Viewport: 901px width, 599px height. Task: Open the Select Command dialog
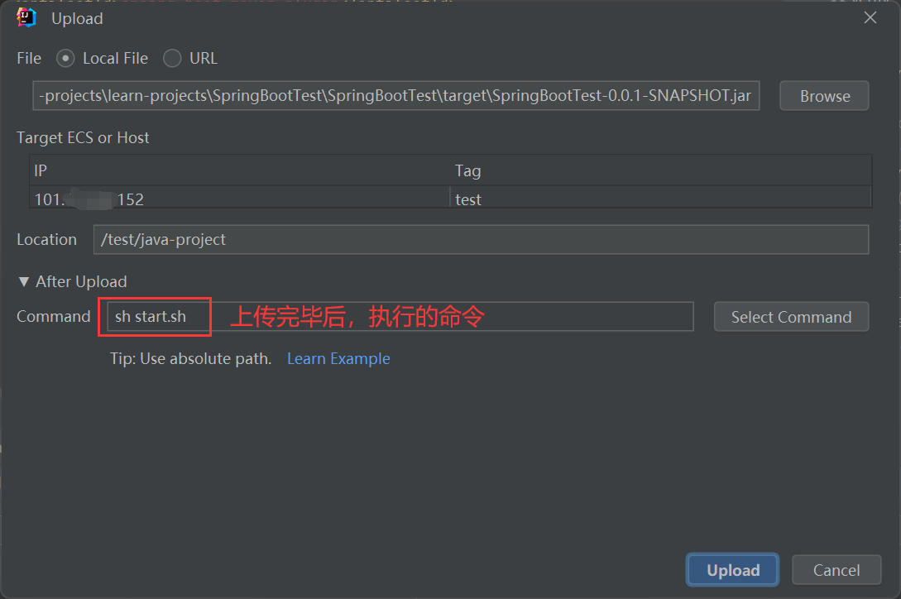coord(791,316)
